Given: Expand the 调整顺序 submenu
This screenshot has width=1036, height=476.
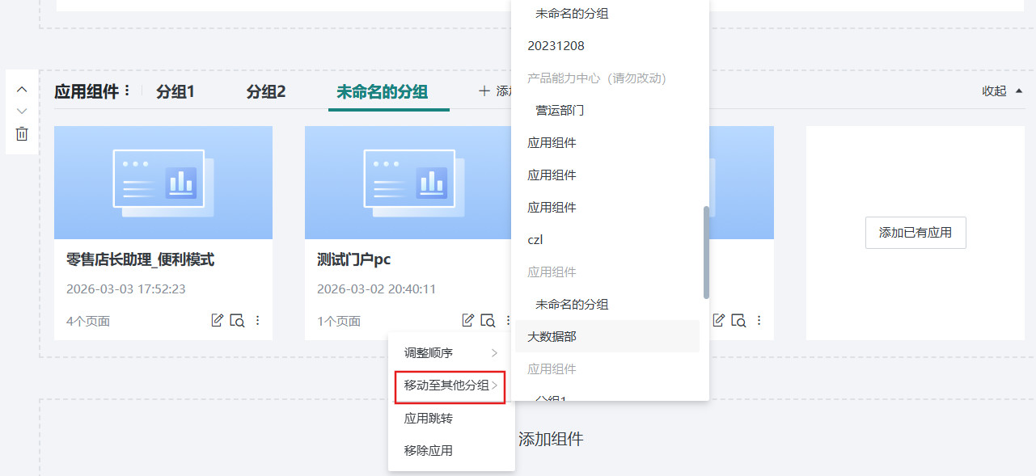Looking at the screenshot, I should click(x=451, y=353).
